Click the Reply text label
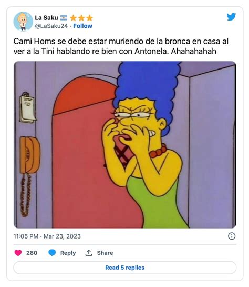Screen dimensions: 249x287 coord(68,253)
